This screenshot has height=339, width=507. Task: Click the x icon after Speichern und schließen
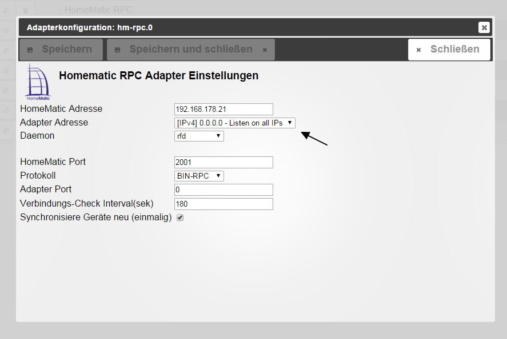click(x=265, y=50)
